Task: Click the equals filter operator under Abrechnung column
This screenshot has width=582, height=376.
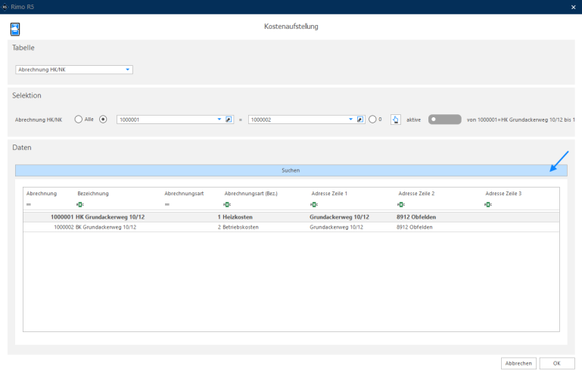Action: (x=29, y=204)
